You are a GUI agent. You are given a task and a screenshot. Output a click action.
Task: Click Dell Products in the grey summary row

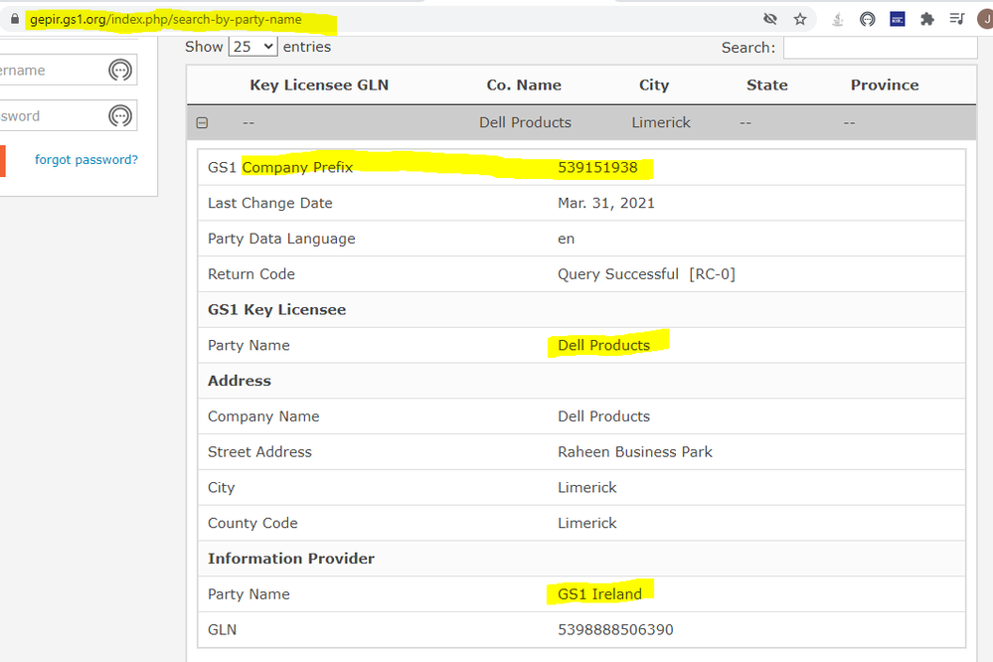[525, 122]
